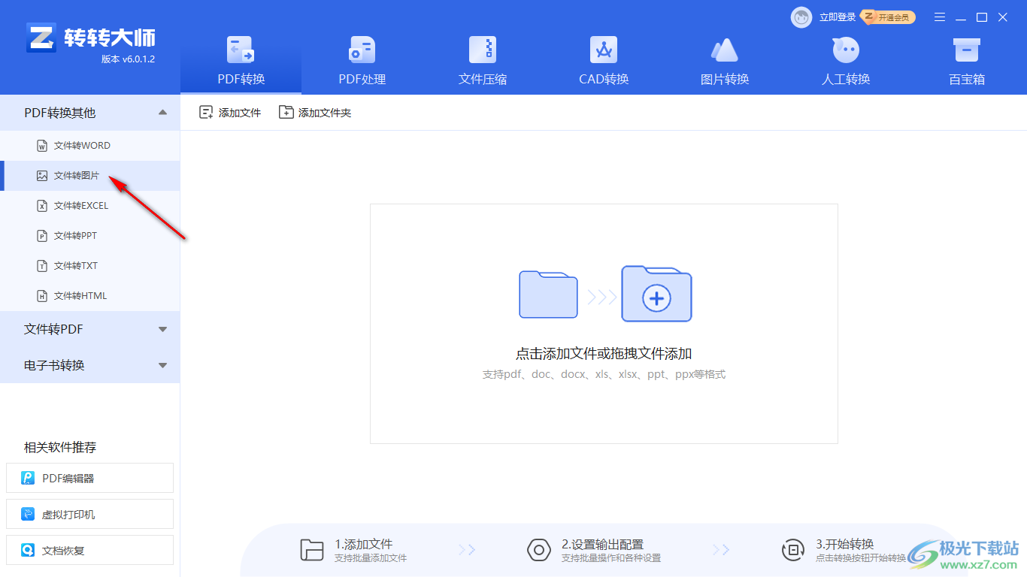
Task: Open the PDF编辑器 recommended software
Action: coord(89,478)
